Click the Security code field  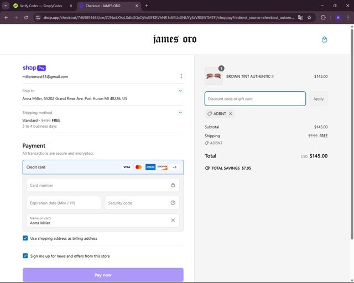pyautogui.click(x=142, y=203)
